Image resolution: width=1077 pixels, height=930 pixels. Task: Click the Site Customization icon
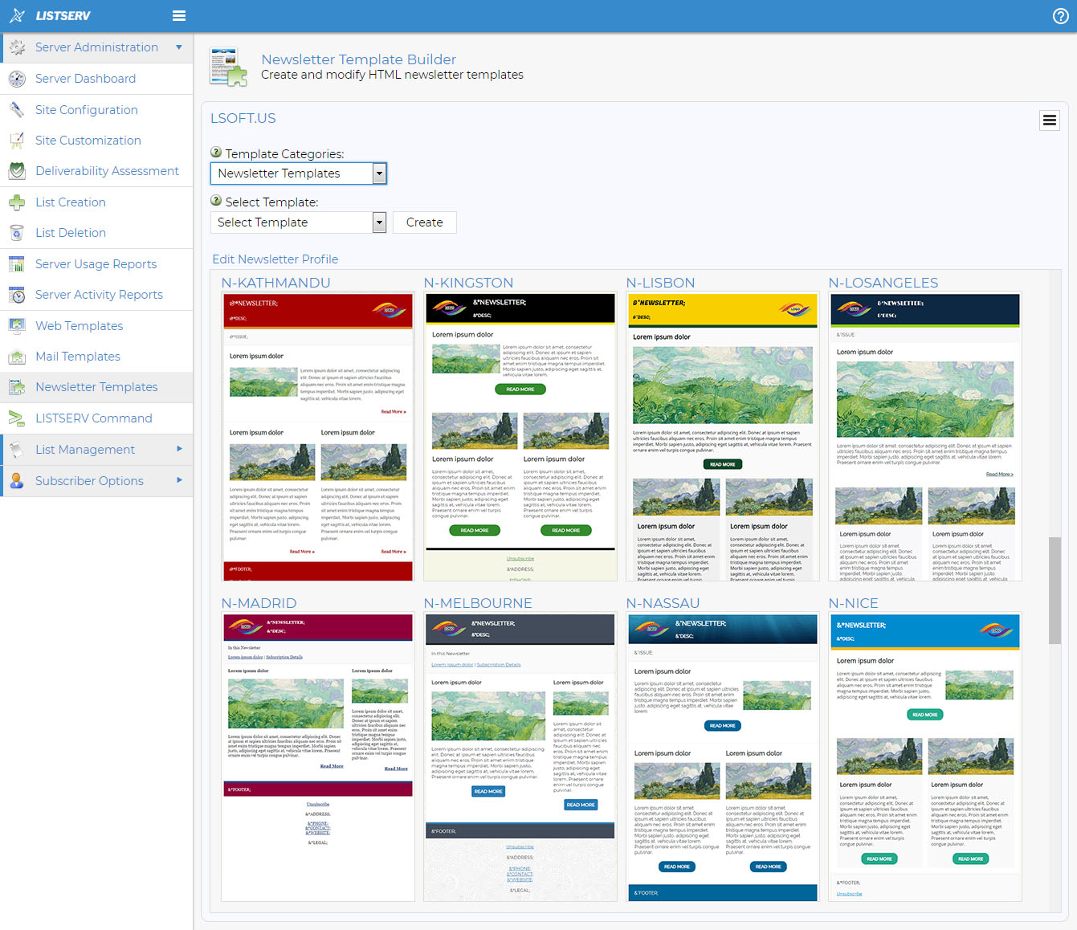click(x=17, y=141)
